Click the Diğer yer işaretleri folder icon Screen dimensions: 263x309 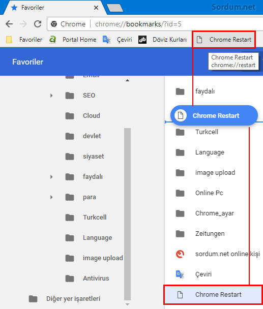[33, 299]
